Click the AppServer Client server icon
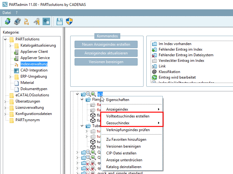233x174 pixels. tap(16, 52)
